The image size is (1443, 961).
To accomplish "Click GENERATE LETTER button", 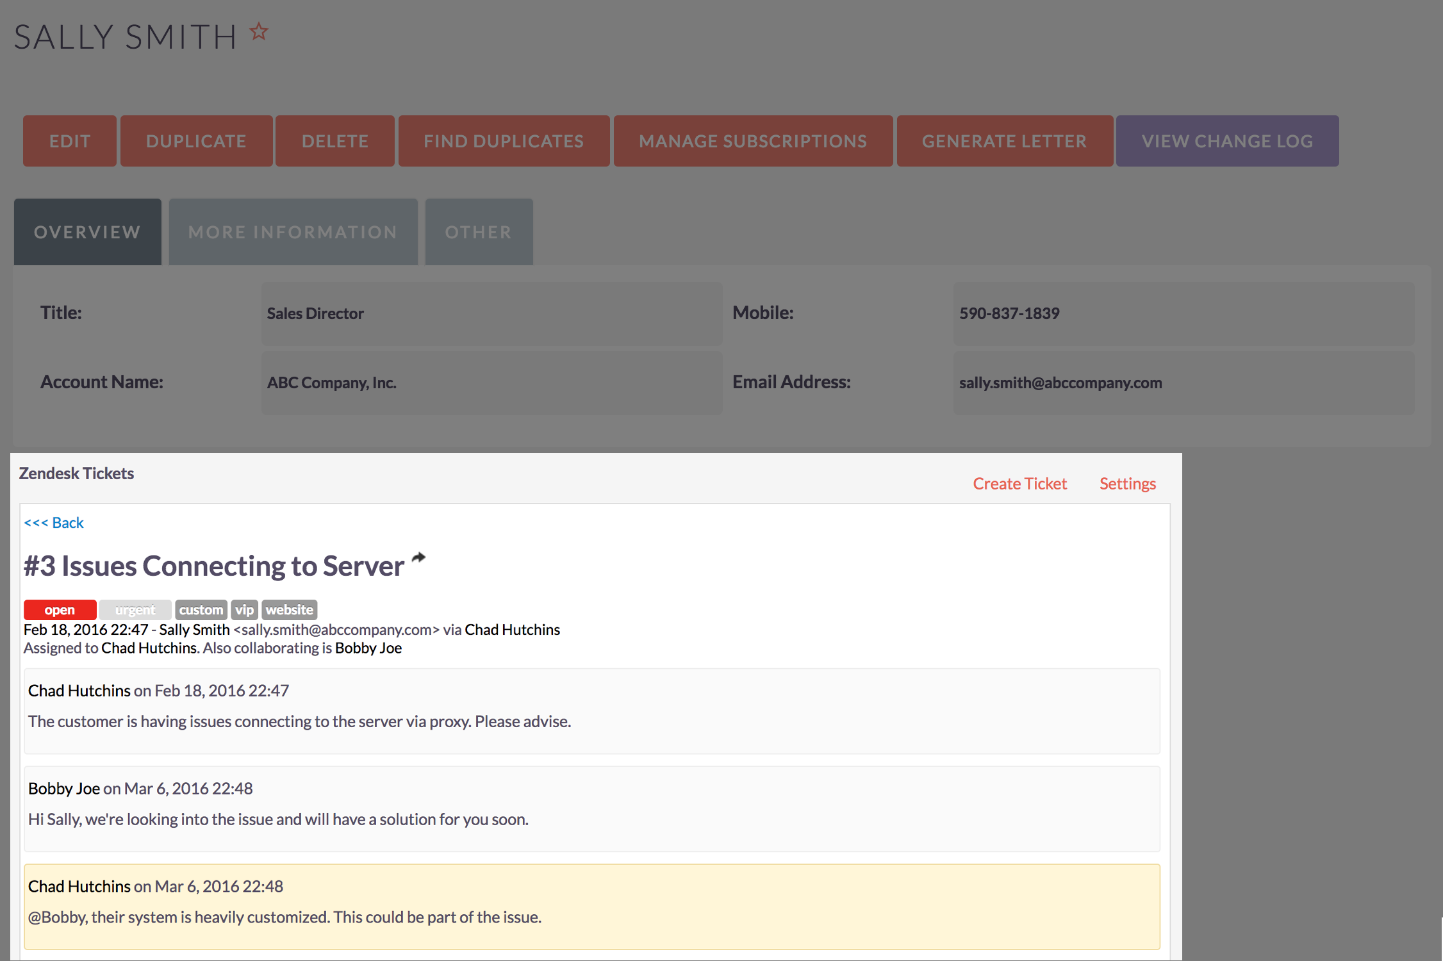I will [1004, 141].
